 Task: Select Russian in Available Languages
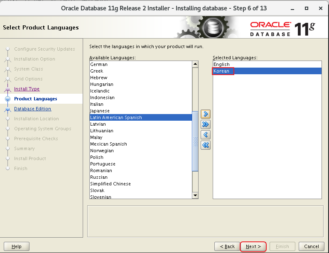point(140,177)
